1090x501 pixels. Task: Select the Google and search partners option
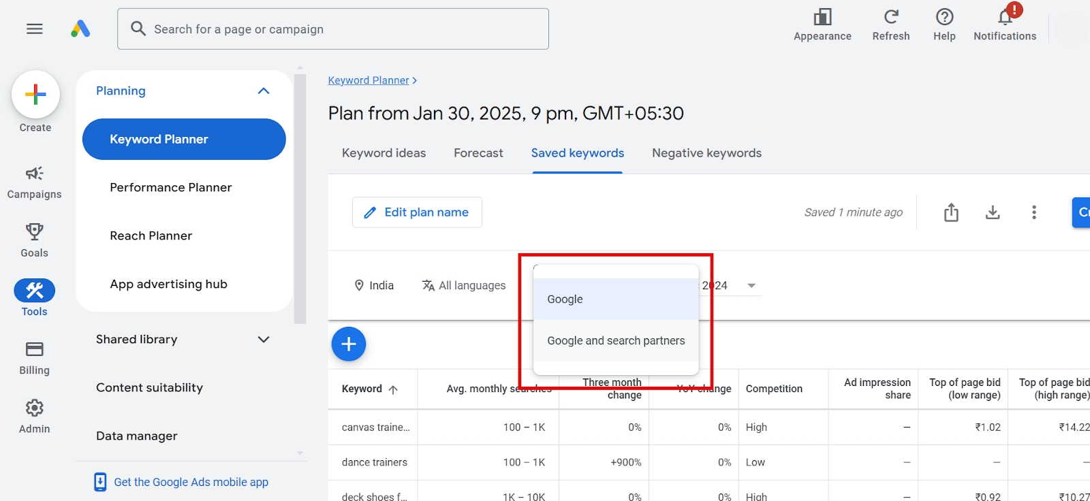(616, 341)
